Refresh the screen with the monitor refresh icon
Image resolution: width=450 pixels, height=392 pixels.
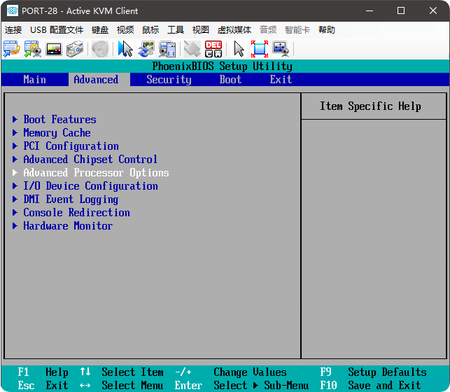(146, 49)
